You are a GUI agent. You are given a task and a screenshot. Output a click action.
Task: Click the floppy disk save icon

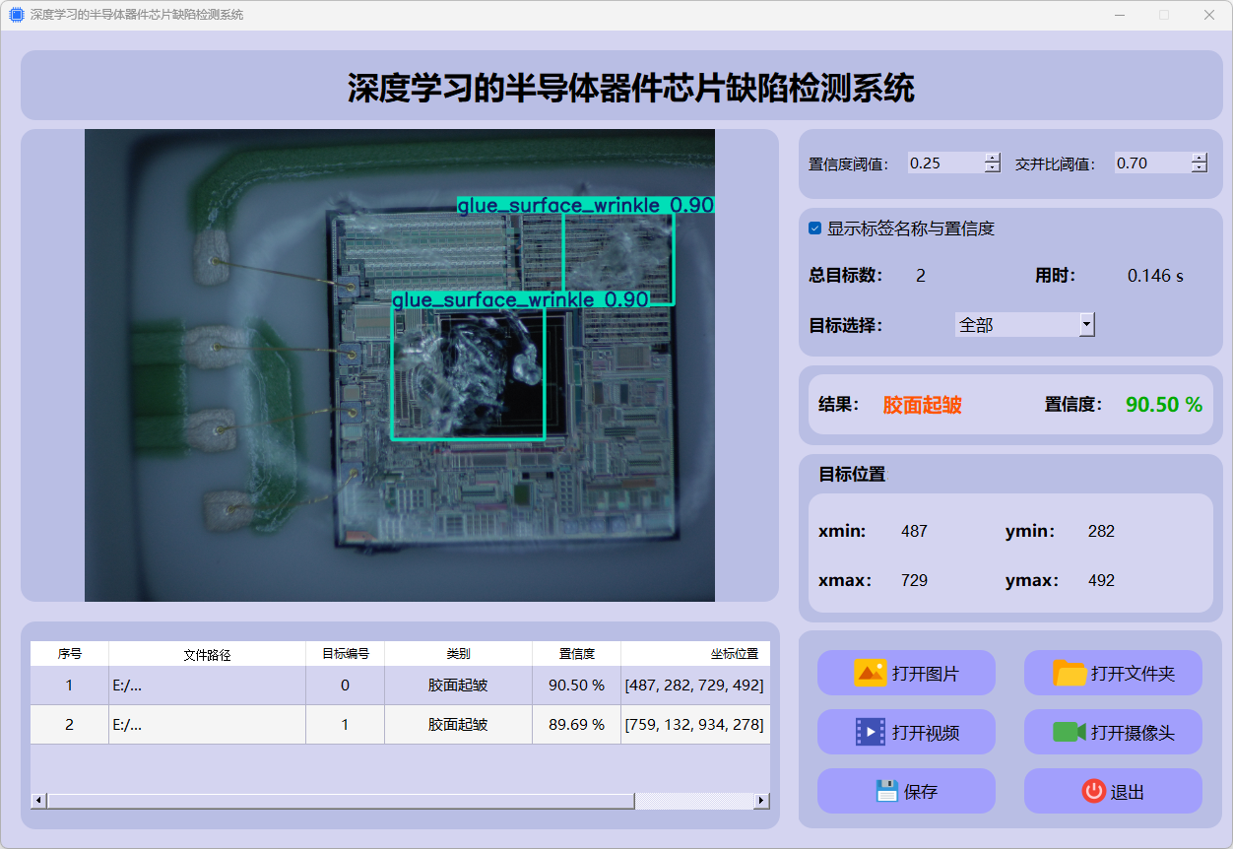[x=886, y=791]
